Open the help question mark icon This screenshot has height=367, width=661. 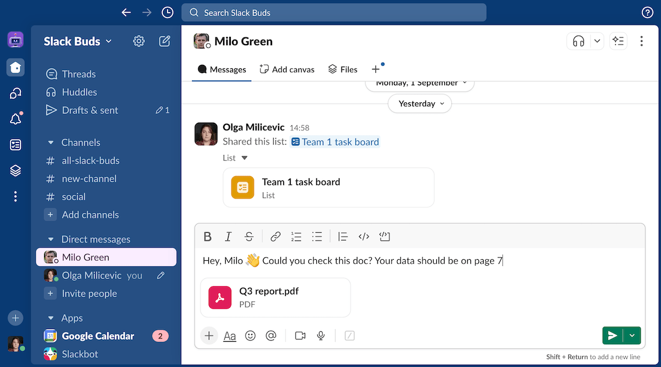coord(648,13)
